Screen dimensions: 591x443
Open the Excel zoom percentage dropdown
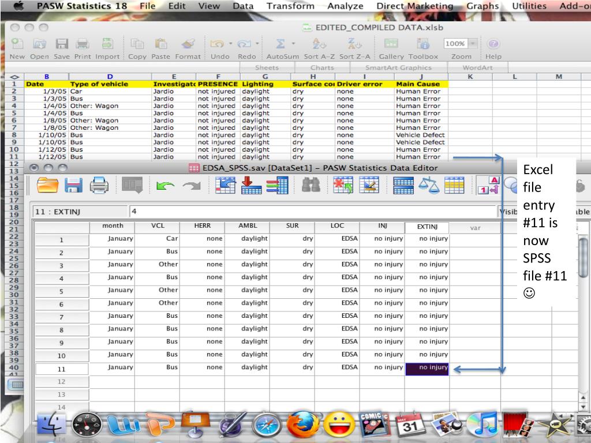(x=473, y=44)
